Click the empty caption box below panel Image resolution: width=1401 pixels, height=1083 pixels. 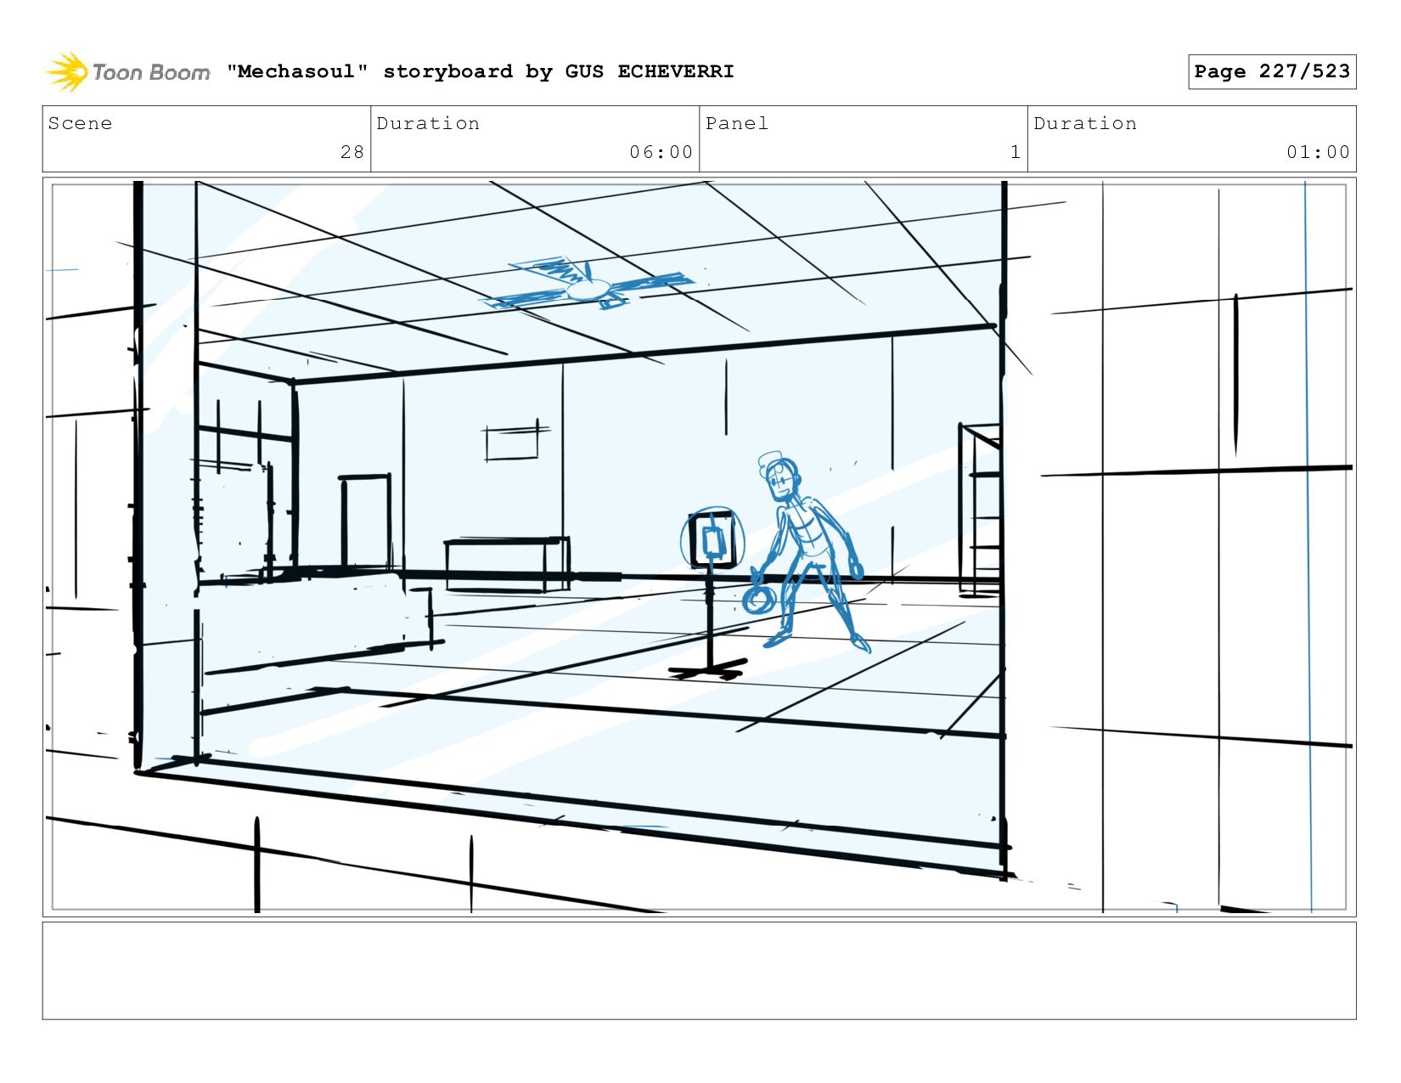click(699, 971)
